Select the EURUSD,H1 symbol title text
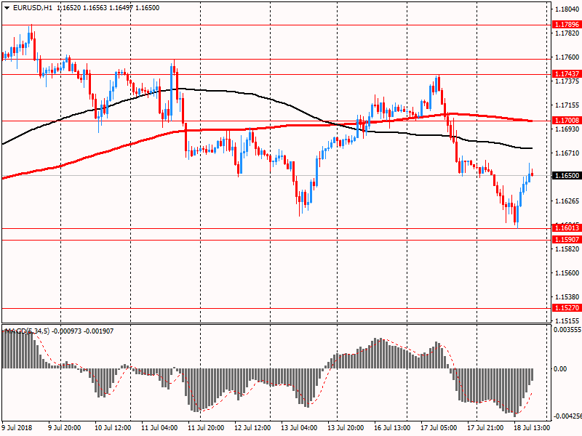The image size is (582, 436). 33,8
